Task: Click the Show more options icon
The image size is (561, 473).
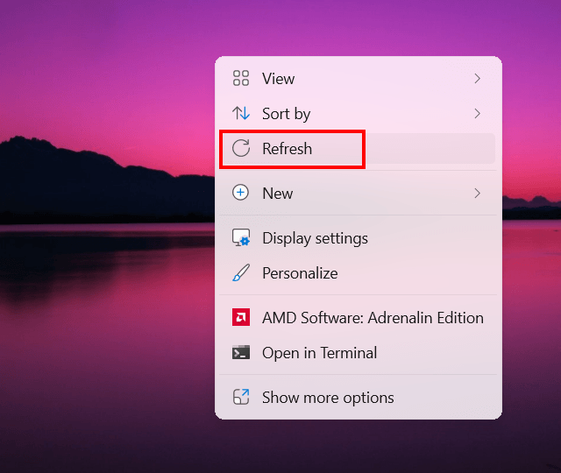Action: click(x=241, y=398)
